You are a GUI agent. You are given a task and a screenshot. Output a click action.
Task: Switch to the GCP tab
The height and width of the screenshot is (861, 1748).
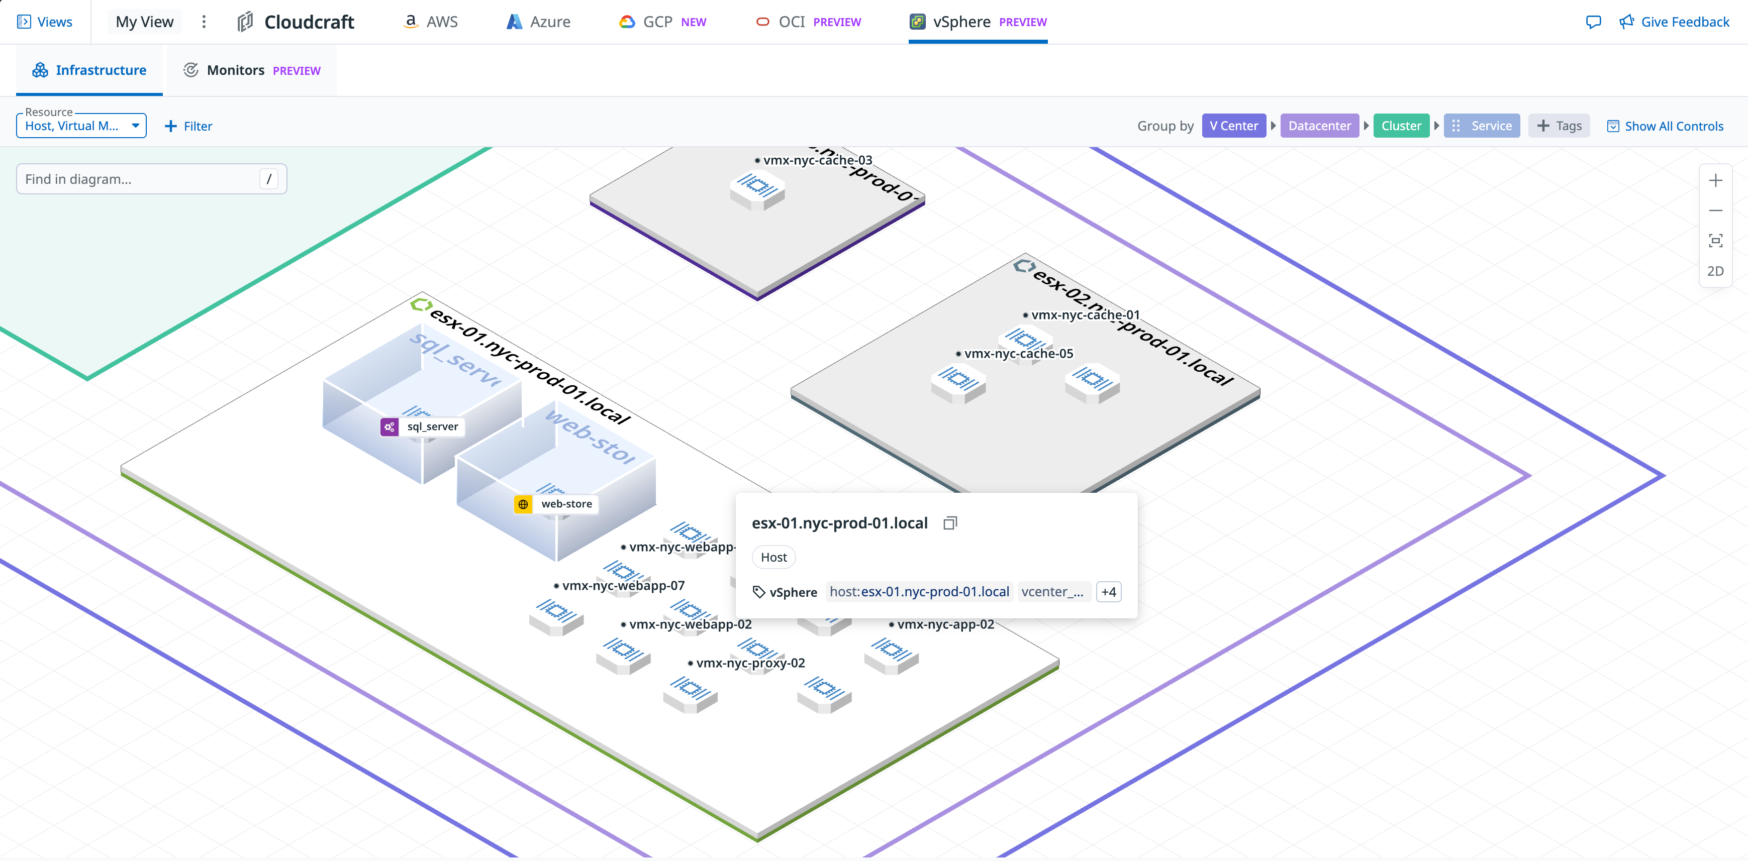coord(662,22)
